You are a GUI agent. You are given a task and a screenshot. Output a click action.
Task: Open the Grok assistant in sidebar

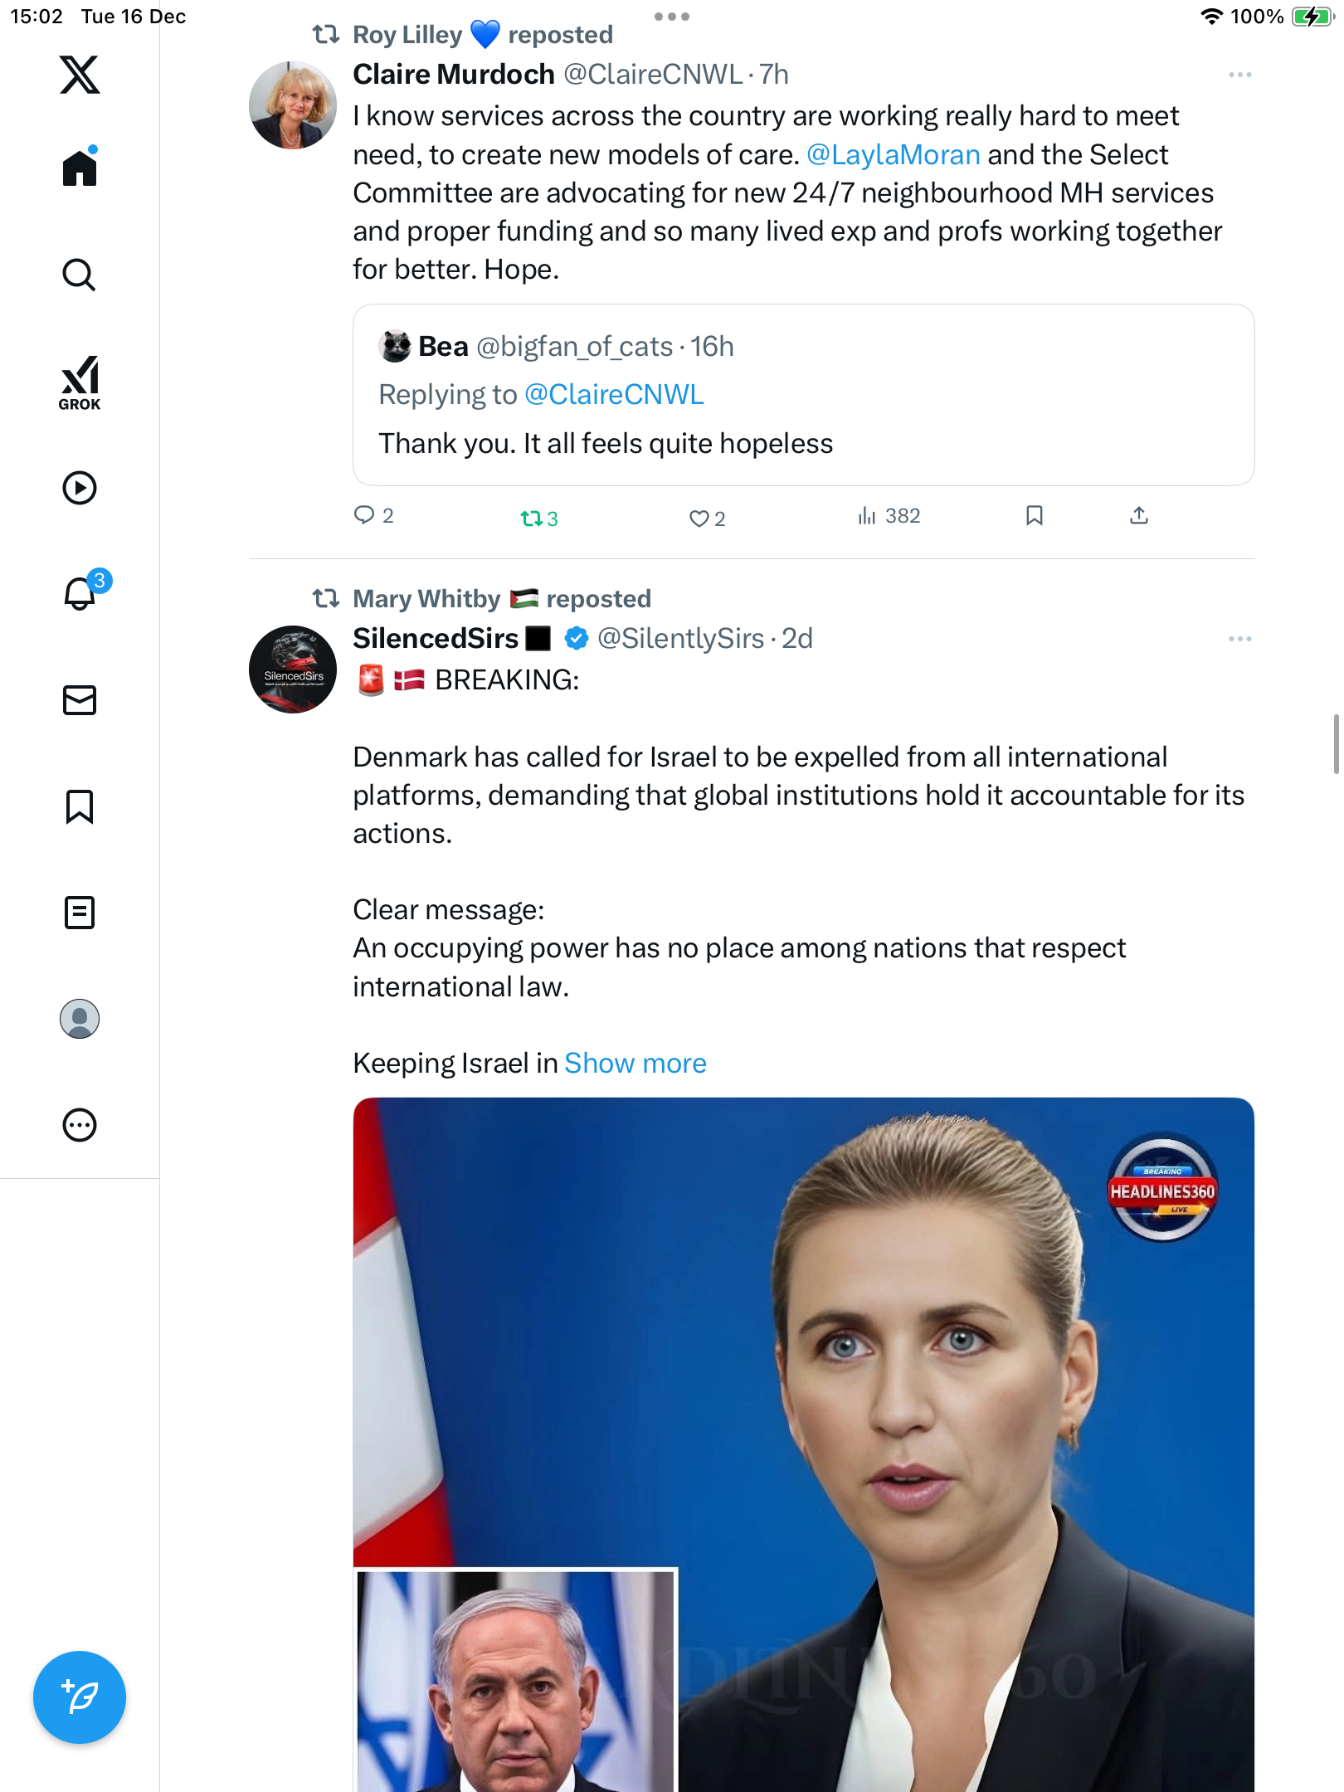tap(80, 382)
